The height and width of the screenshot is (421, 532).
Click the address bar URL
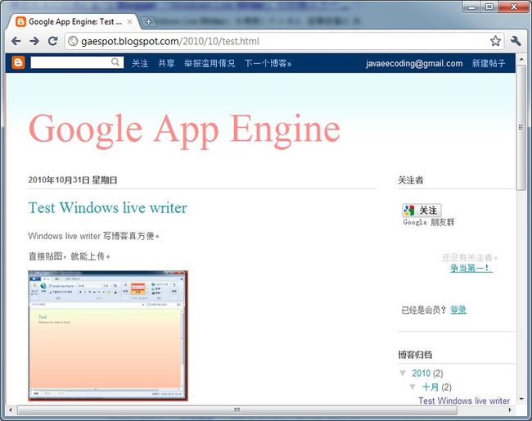169,41
